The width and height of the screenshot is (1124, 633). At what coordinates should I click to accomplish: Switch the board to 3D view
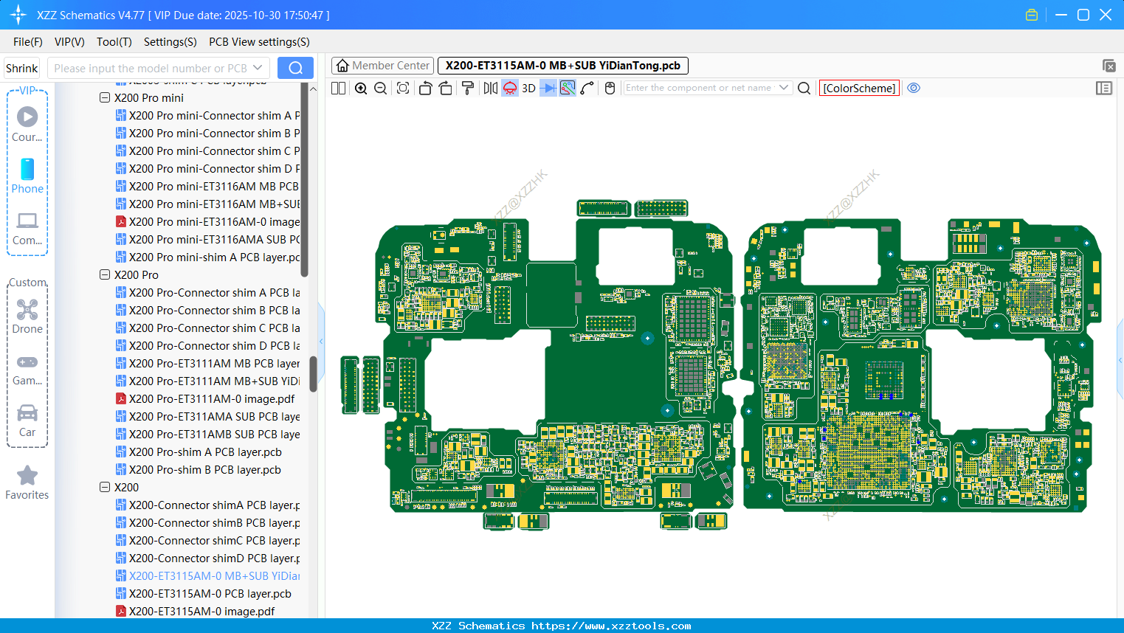[x=528, y=88]
